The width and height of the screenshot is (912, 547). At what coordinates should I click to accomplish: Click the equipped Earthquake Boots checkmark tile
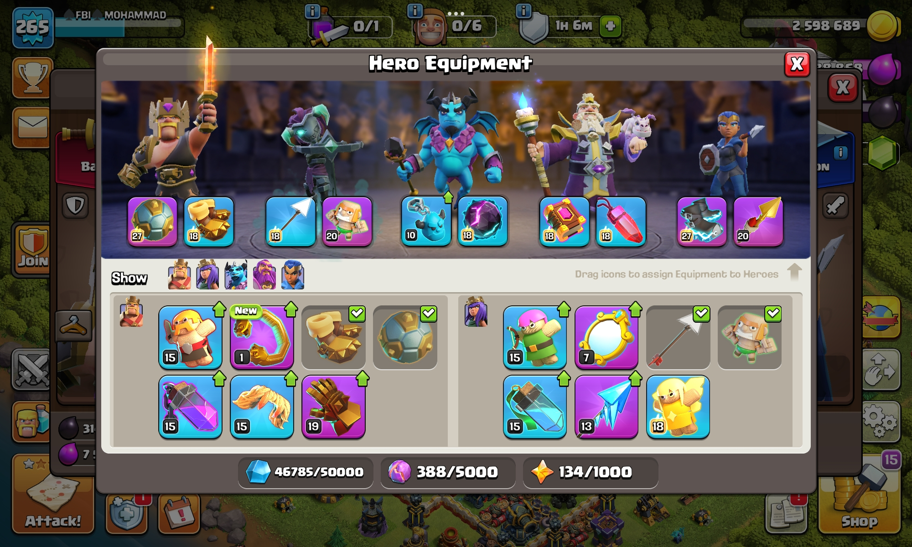point(333,337)
